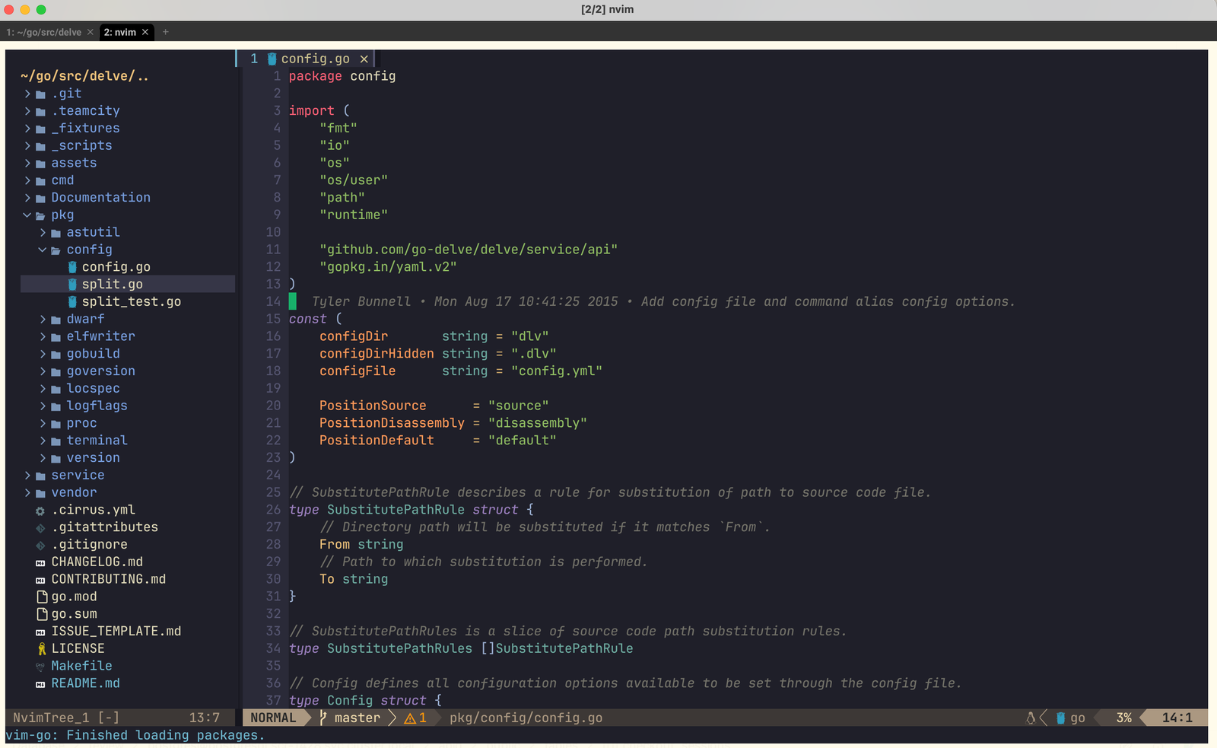Click the git branch icon in the status bar

[322, 718]
